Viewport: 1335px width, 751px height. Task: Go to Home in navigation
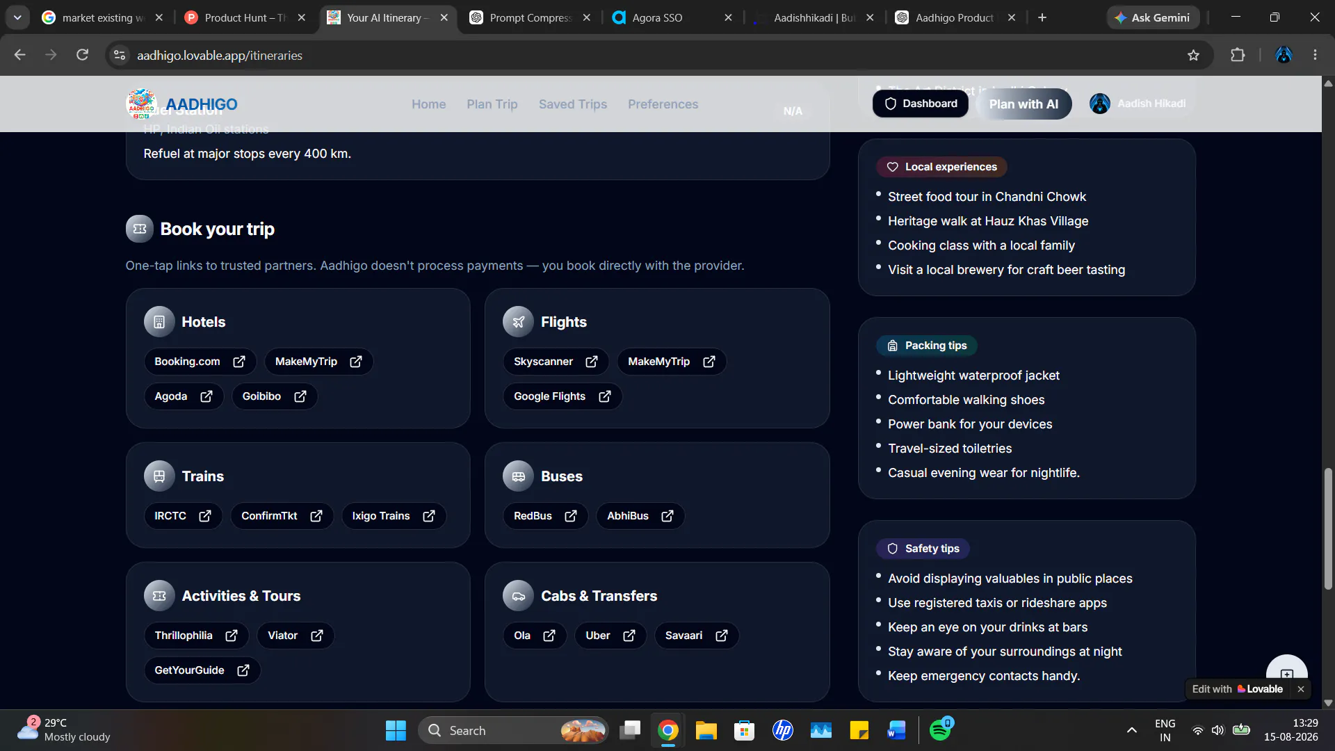tap(428, 104)
